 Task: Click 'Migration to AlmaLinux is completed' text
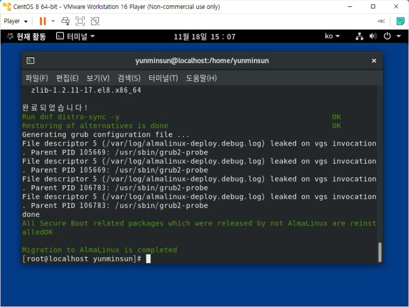pyautogui.click(x=99, y=250)
